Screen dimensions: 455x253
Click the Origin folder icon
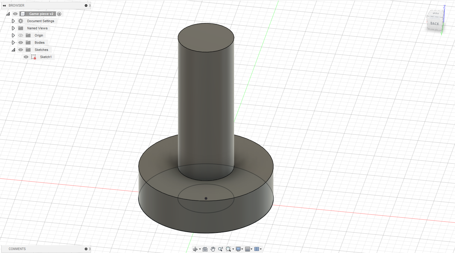[x=28, y=35]
